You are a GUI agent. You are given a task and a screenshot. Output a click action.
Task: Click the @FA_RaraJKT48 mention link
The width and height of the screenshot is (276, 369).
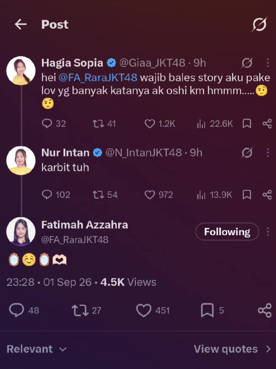pyautogui.click(x=98, y=78)
